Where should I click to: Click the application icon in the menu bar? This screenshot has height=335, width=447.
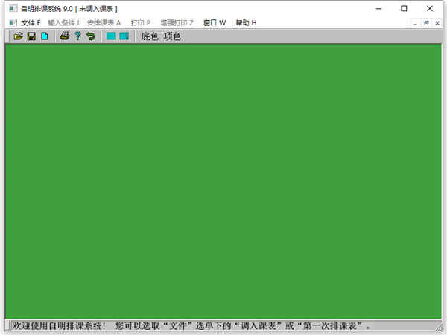pos(13,22)
